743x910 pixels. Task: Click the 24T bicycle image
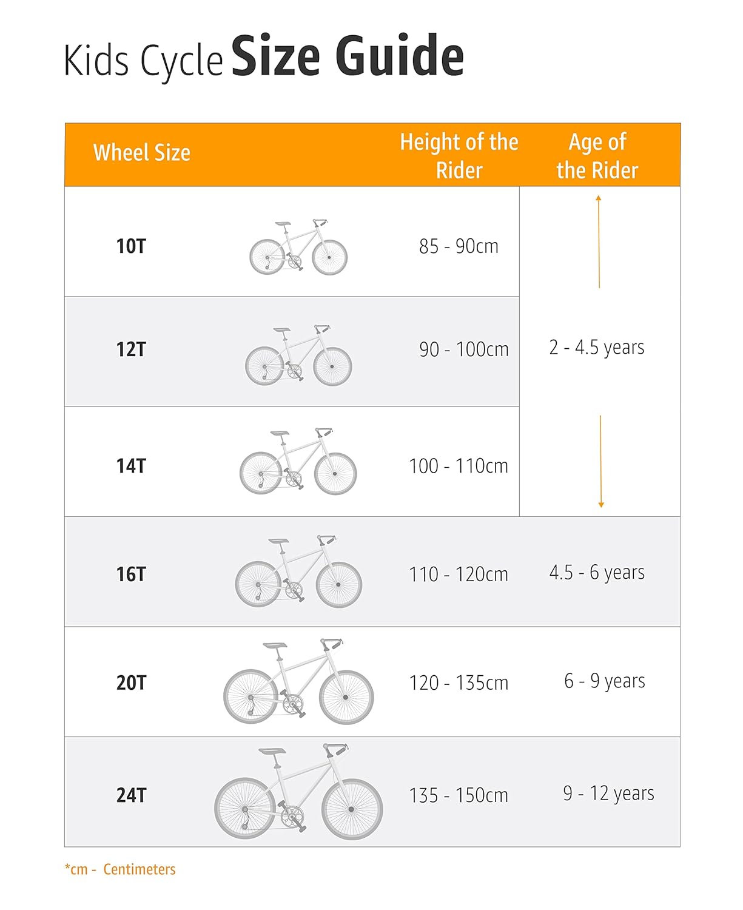click(298, 791)
